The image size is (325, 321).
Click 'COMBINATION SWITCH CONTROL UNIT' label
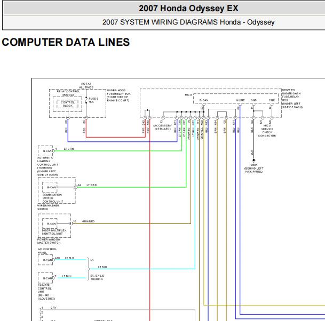(x=53, y=198)
